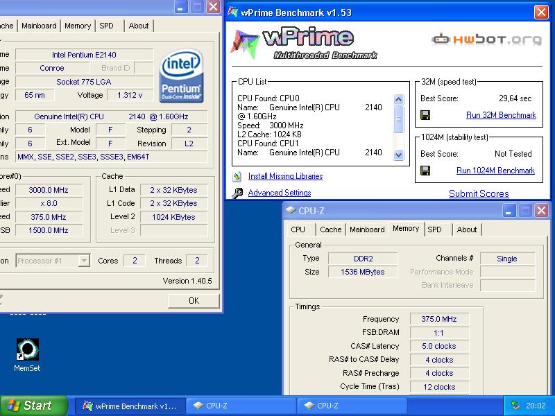Switch to SPD tab in left CPU-Z window

(106, 26)
